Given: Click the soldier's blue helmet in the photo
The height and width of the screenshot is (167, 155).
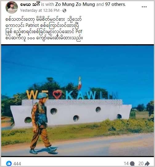Looking at the screenshot, I should (42, 96).
